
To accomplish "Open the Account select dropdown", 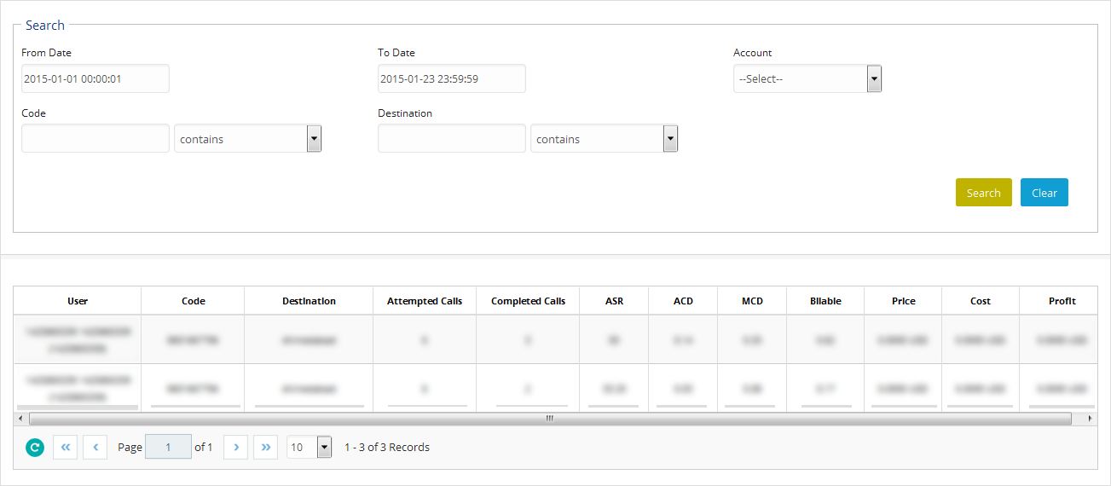I will pos(807,78).
